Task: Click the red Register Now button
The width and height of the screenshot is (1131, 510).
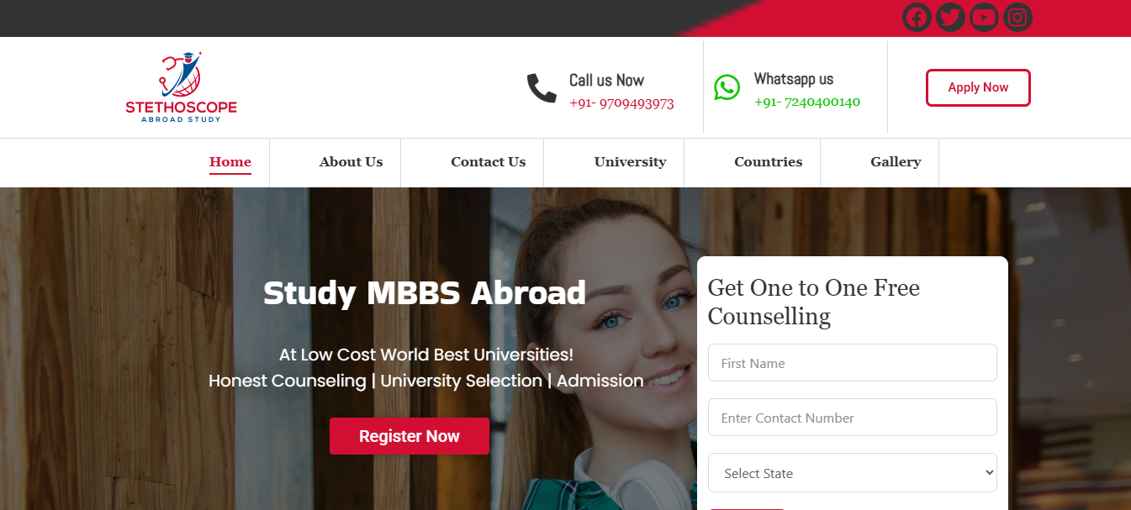Action: (410, 436)
